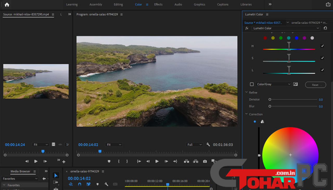Play the Program monitor video
This screenshot has width=333, height=190.
(157, 161)
